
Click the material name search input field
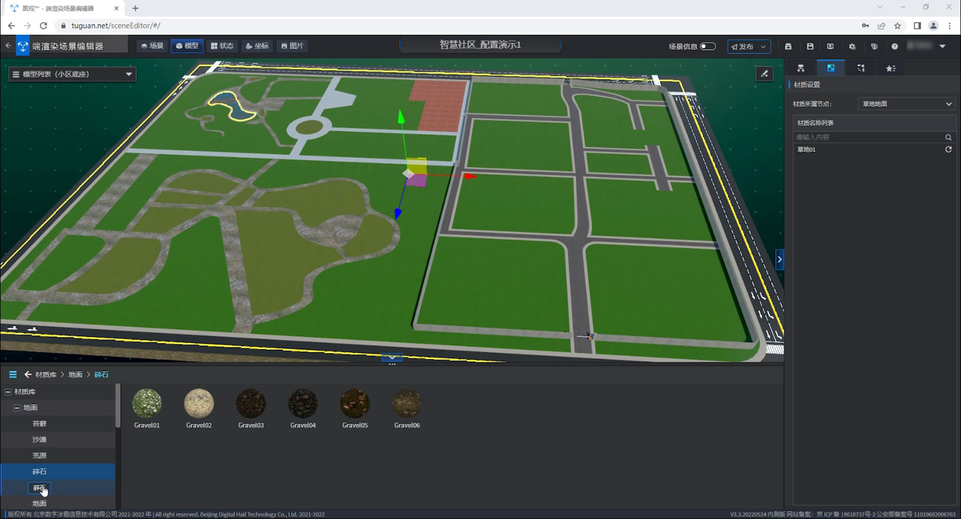tap(868, 137)
